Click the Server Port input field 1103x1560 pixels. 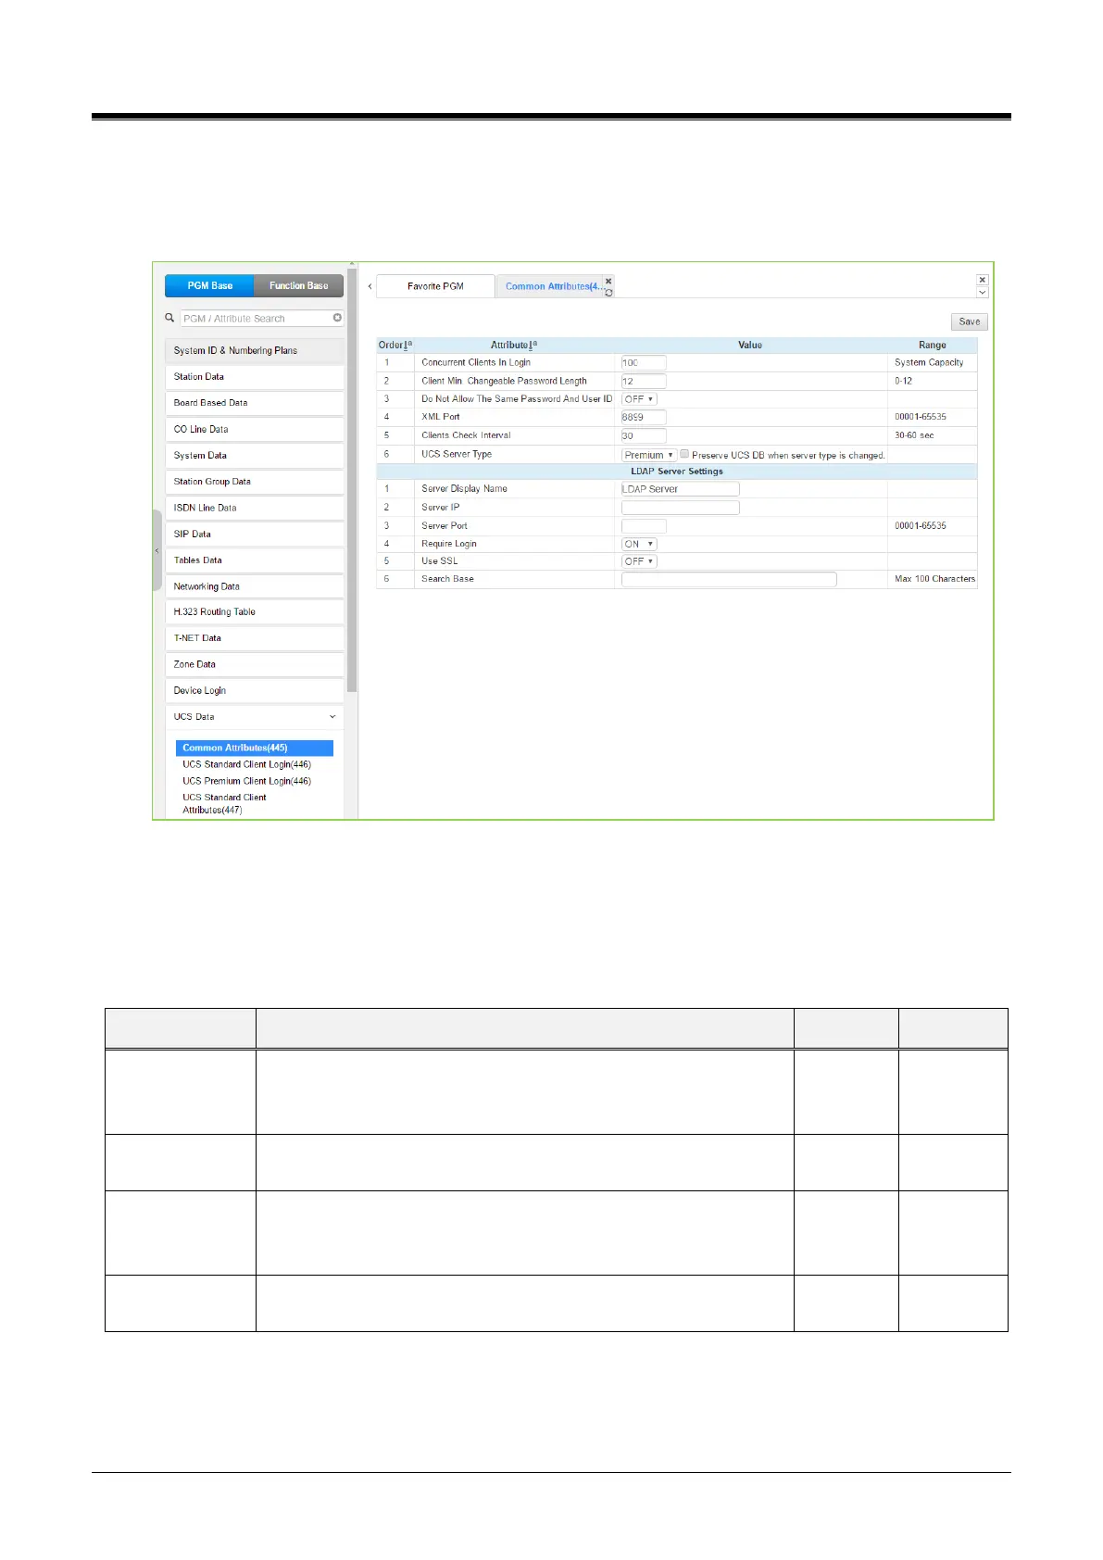click(x=644, y=525)
